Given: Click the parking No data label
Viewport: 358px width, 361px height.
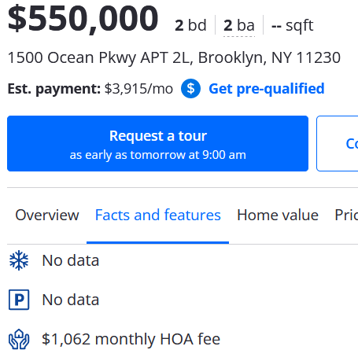Looking at the screenshot, I should [x=71, y=300].
